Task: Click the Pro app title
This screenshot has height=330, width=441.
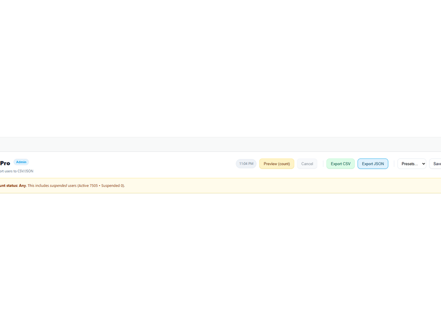Action: [x=5, y=163]
